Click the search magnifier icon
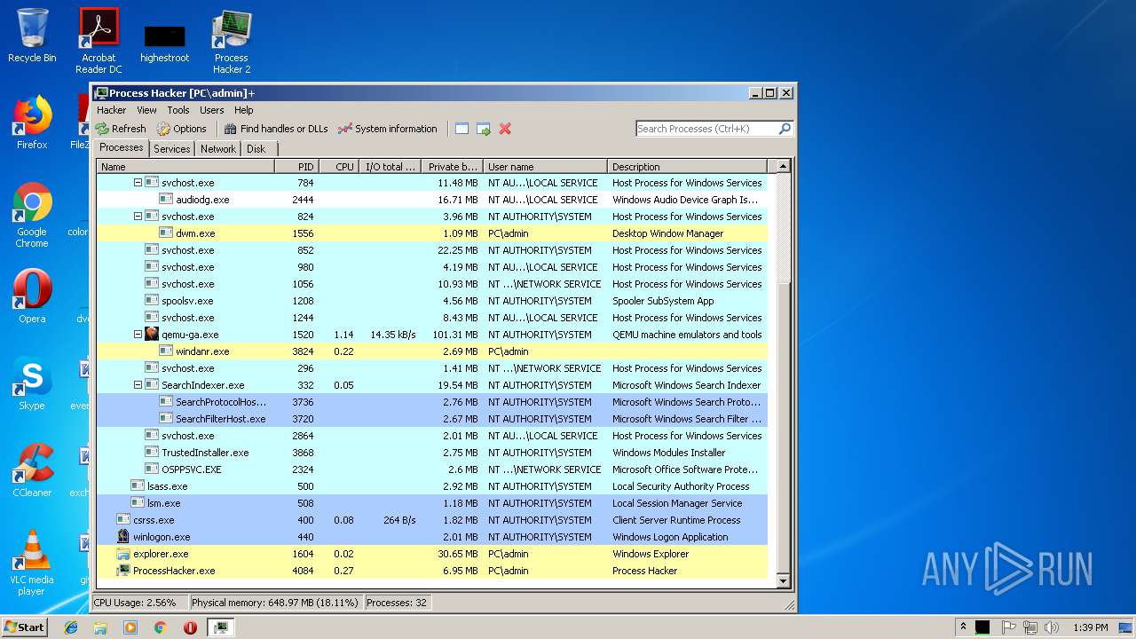Screen dimensions: 1136x639 point(785,129)
